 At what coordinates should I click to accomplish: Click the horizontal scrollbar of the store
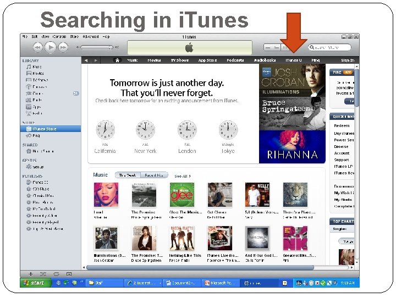(200, 267)
